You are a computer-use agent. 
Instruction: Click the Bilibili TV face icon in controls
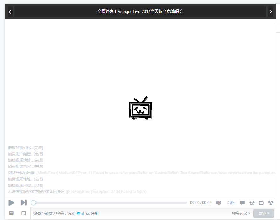[261, 202]
